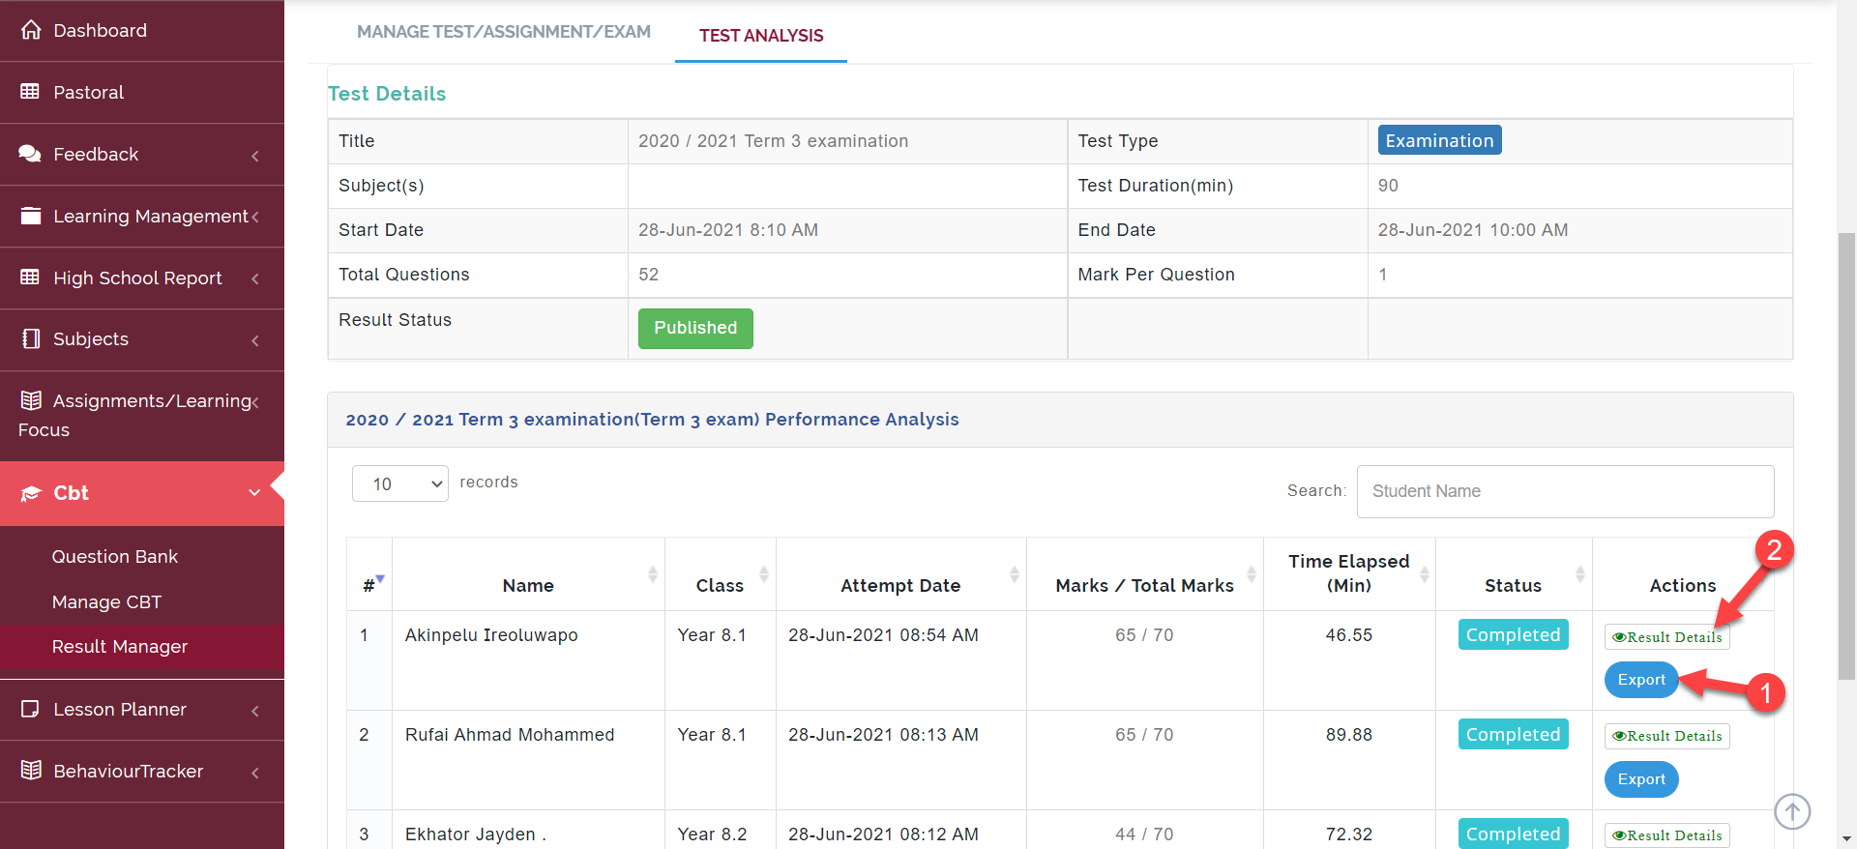
Task: Sort table by Class column arrows
Action: point(763,574)
